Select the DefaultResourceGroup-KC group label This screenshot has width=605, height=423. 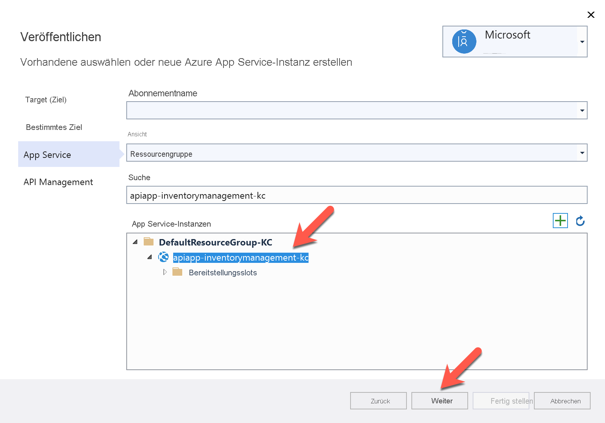pyautogui.click(x=216, y=242)
